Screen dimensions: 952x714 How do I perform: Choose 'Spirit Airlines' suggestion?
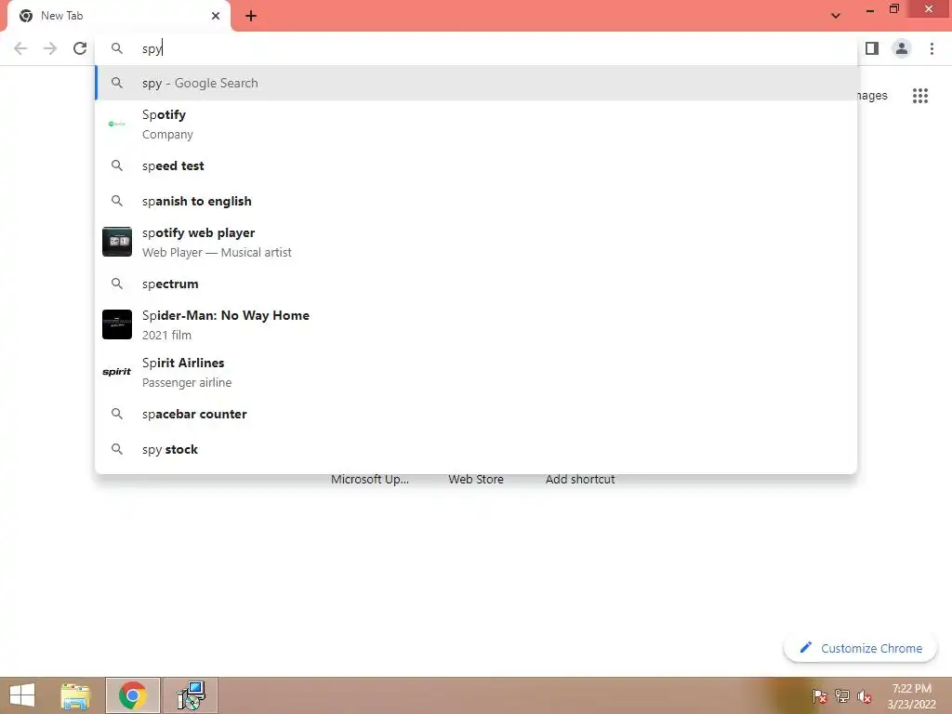[476, 372]
